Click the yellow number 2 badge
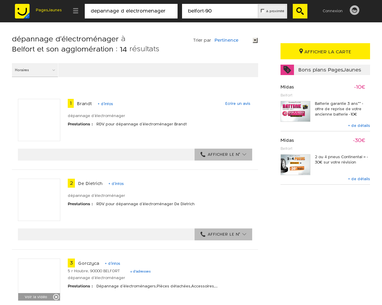This screenshot has height=305, width=382. pyautogui.click(x=71, y=183)
